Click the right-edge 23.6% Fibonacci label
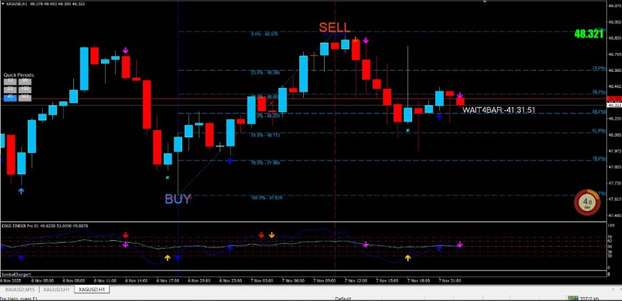The image size is (622, 301). point(599,68)
